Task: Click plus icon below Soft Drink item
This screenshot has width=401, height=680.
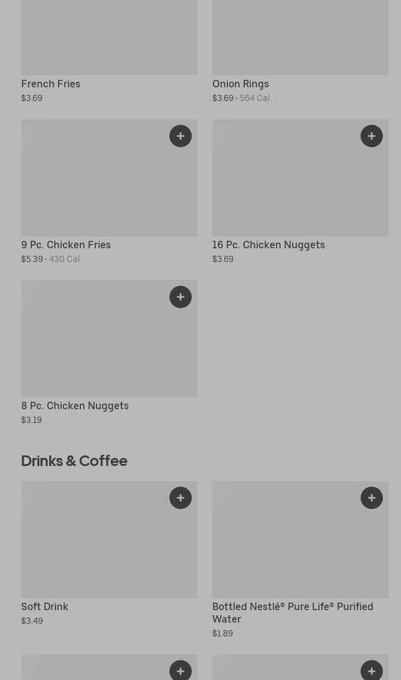Action: (181, 671)
